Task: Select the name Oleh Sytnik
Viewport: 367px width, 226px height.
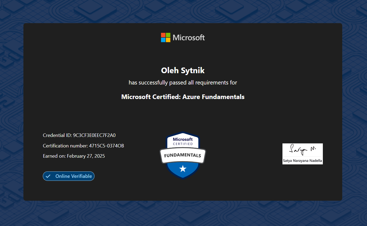Action: tap(183, 70)
